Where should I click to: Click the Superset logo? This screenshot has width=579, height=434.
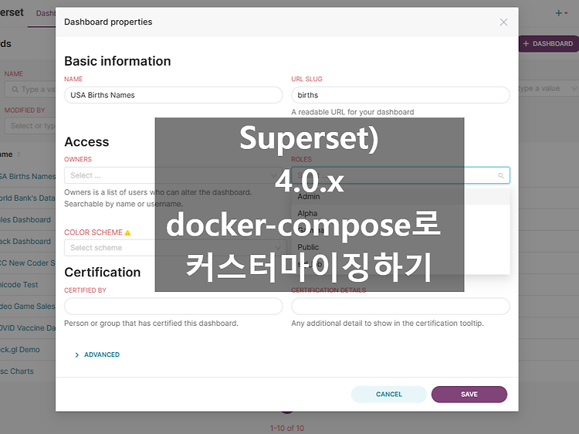[x=12, y=12]
